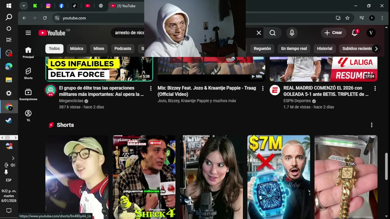Screen dimensions: 390x219
Task: Open options for Bizzey Mix video
Action: (263, 89)
